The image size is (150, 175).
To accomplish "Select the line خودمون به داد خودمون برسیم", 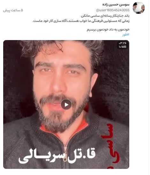I will [x=108, y=29].
